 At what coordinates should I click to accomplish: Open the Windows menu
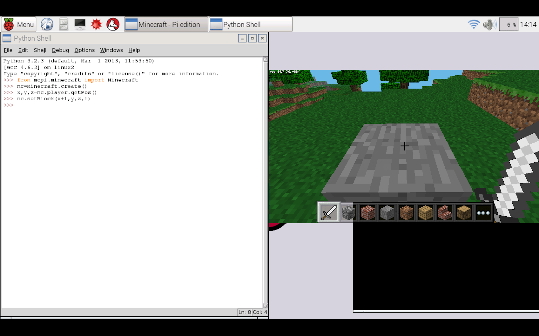click(112, 50)
